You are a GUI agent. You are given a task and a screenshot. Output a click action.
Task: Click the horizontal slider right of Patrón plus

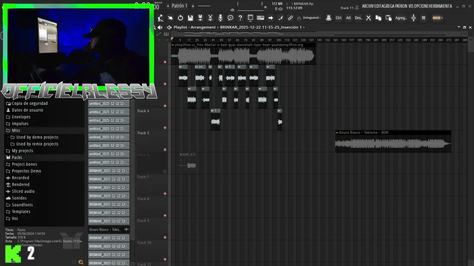(204, 6)
